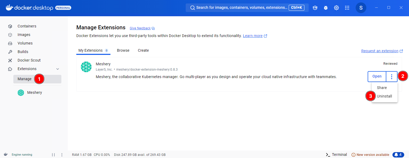Open the Containers section in the sidebar
This screenshot has height=158, width=409.
(27, 26)
